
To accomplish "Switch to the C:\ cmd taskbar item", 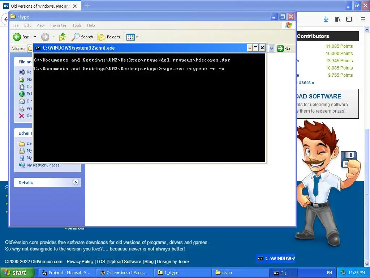I will [283, 273].
